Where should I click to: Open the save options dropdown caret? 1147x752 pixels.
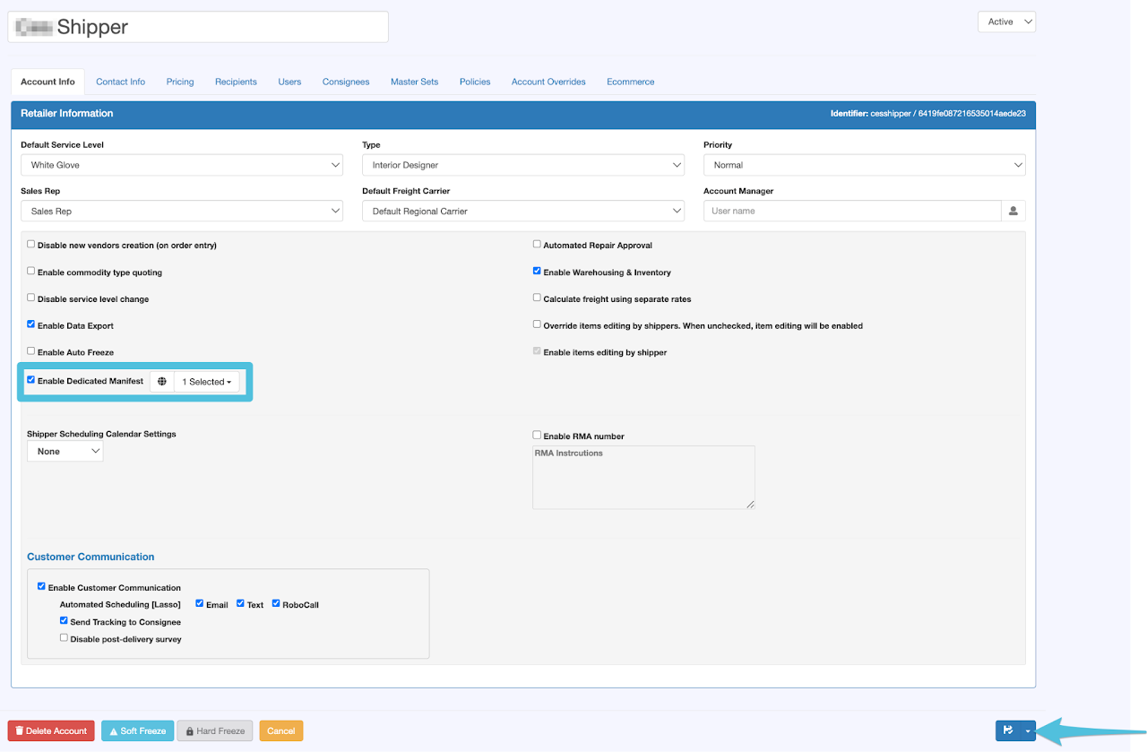1028,730
